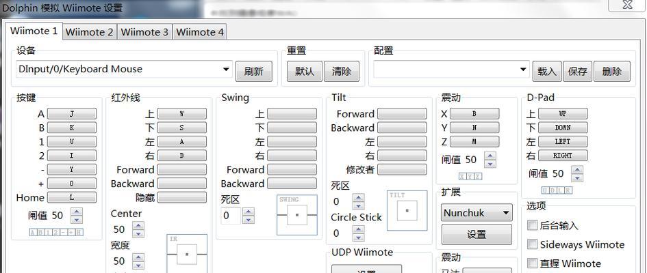Click the 红外线 Backward mapping button
The height and width of the screenshot is (273, 647).
pyautogui.click(x=182, y=184)
